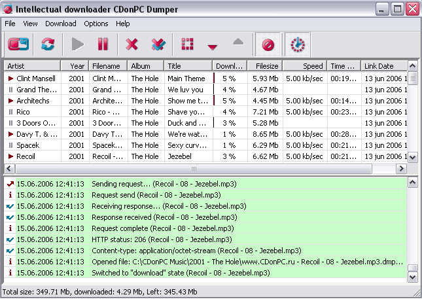Sort by the Artist column header
The image size is (422, 299).
32,66
